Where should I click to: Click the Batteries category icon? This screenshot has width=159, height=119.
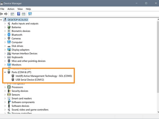[9, 27]
